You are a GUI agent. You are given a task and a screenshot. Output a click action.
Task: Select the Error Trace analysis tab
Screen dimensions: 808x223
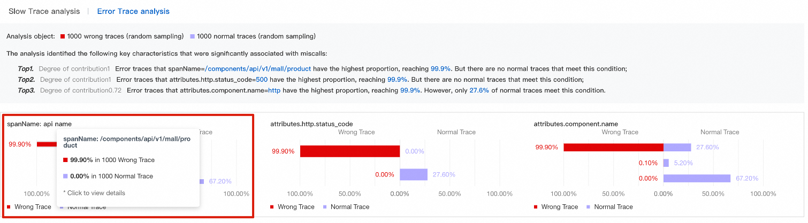point(133,11)
